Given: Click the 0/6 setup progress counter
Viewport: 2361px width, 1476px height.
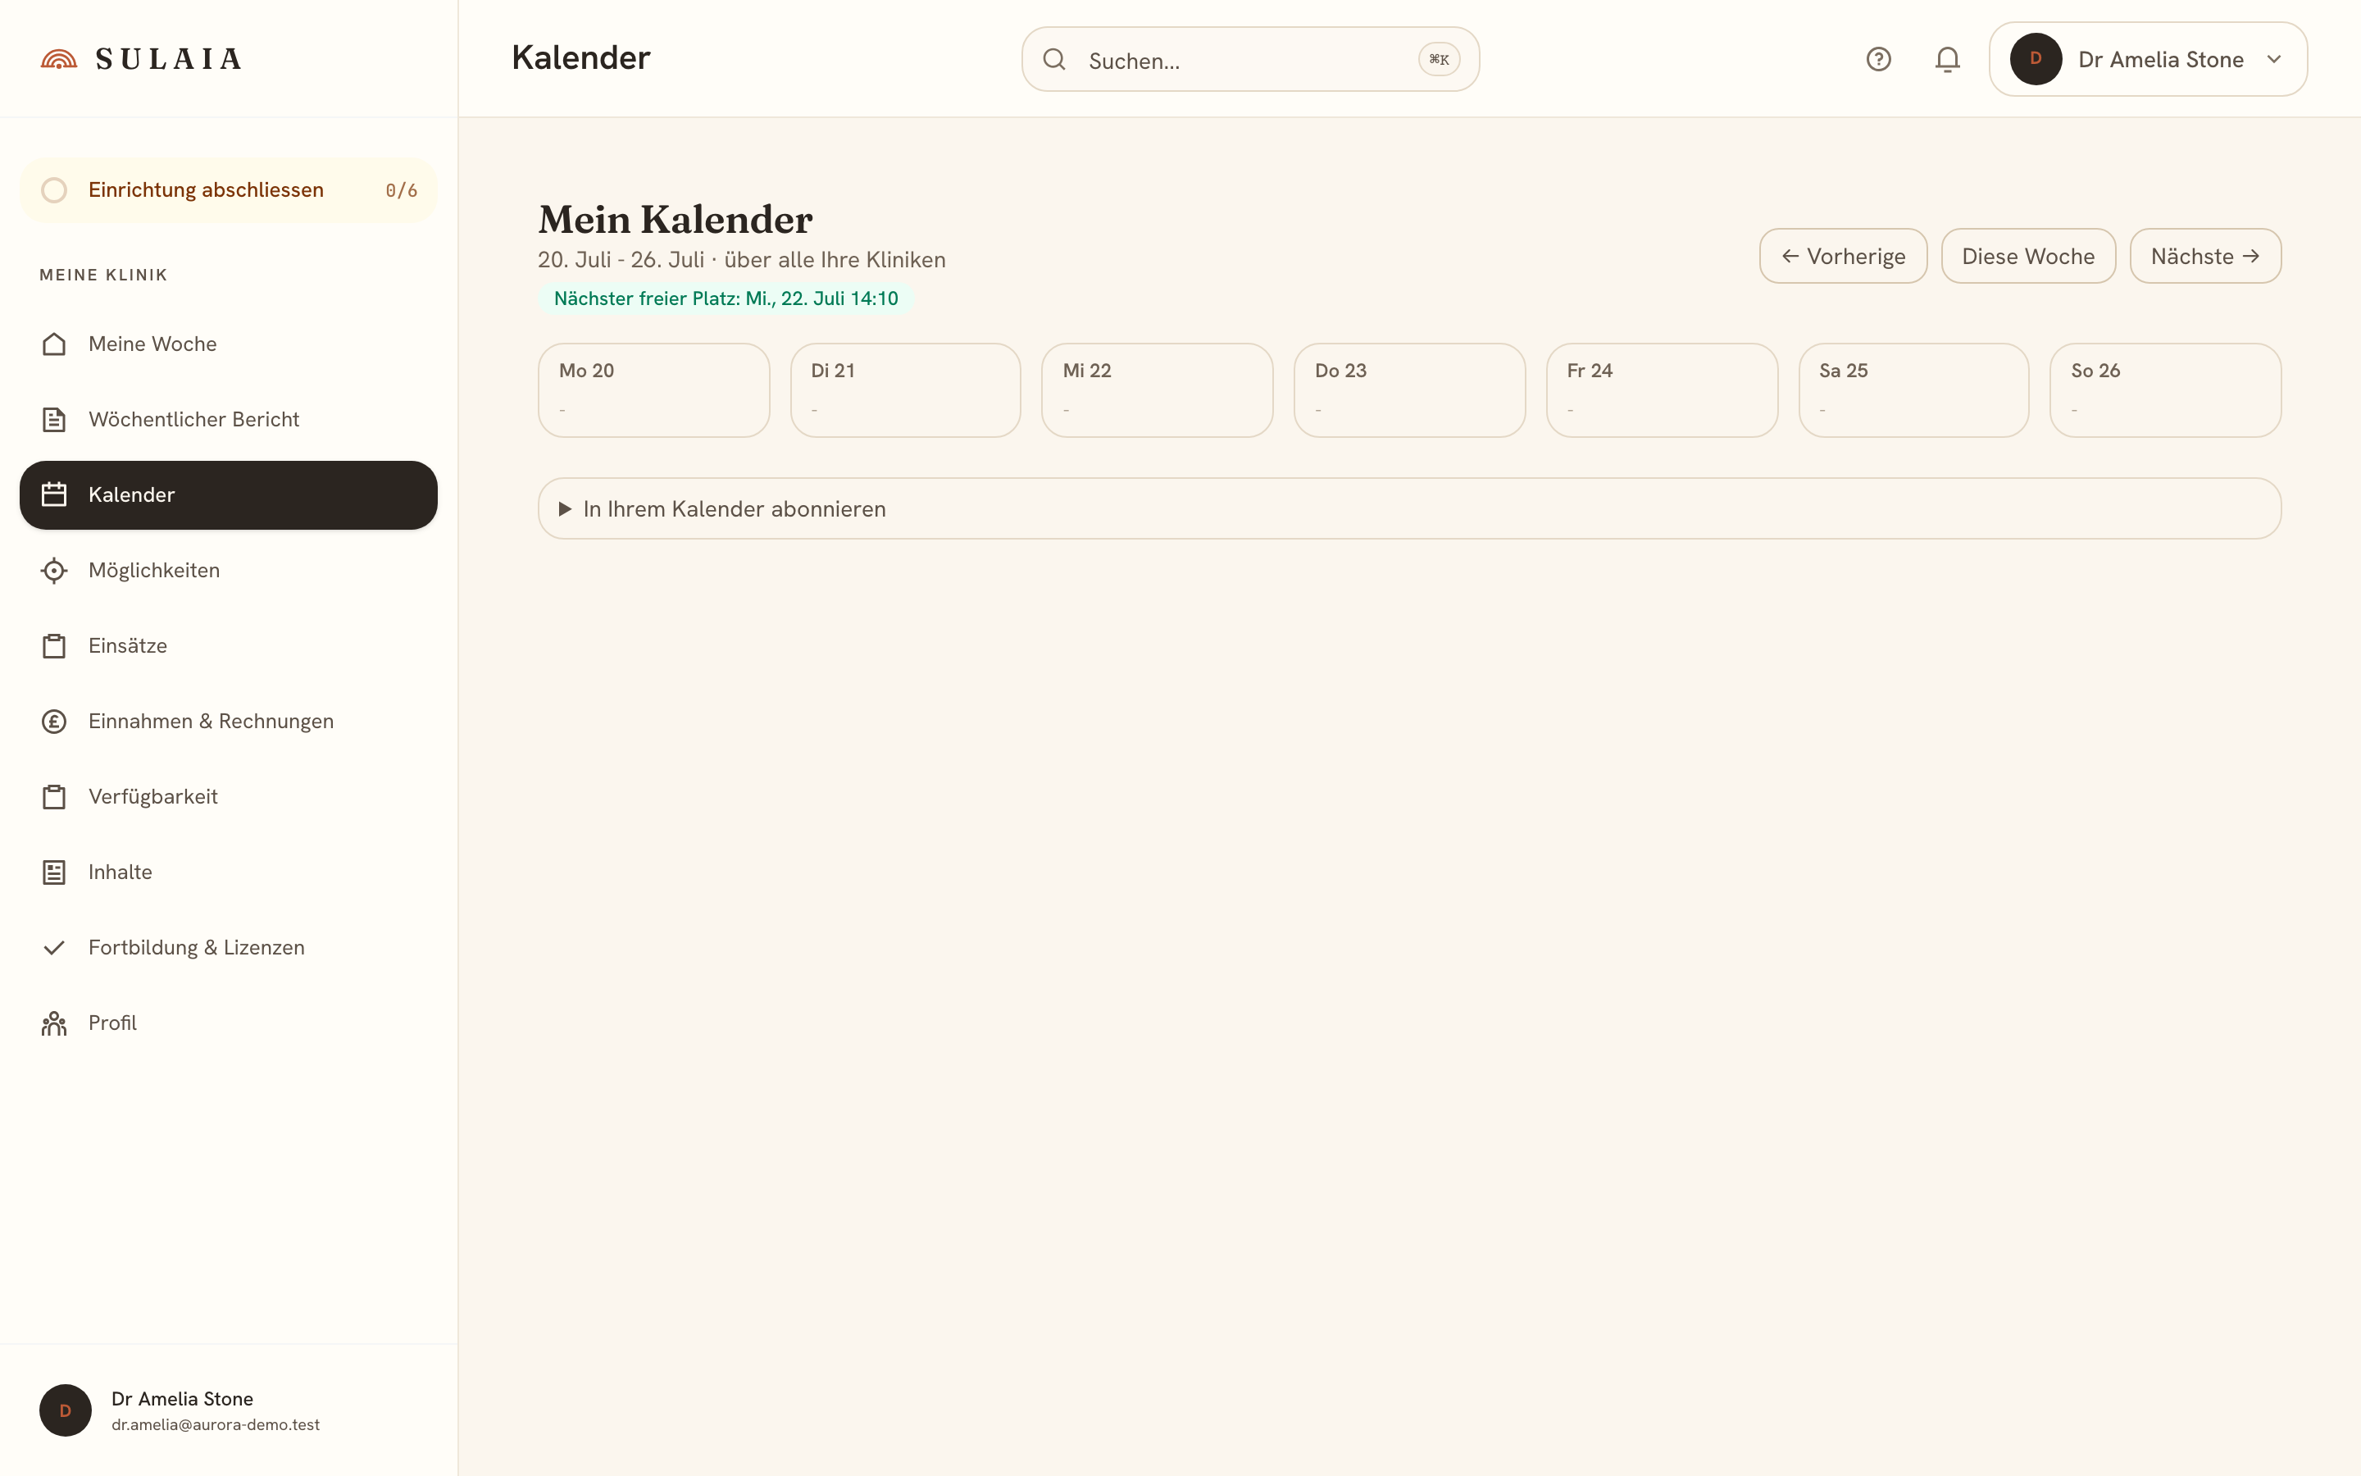Looking at the screenshot, I should [x=401, y=190].
